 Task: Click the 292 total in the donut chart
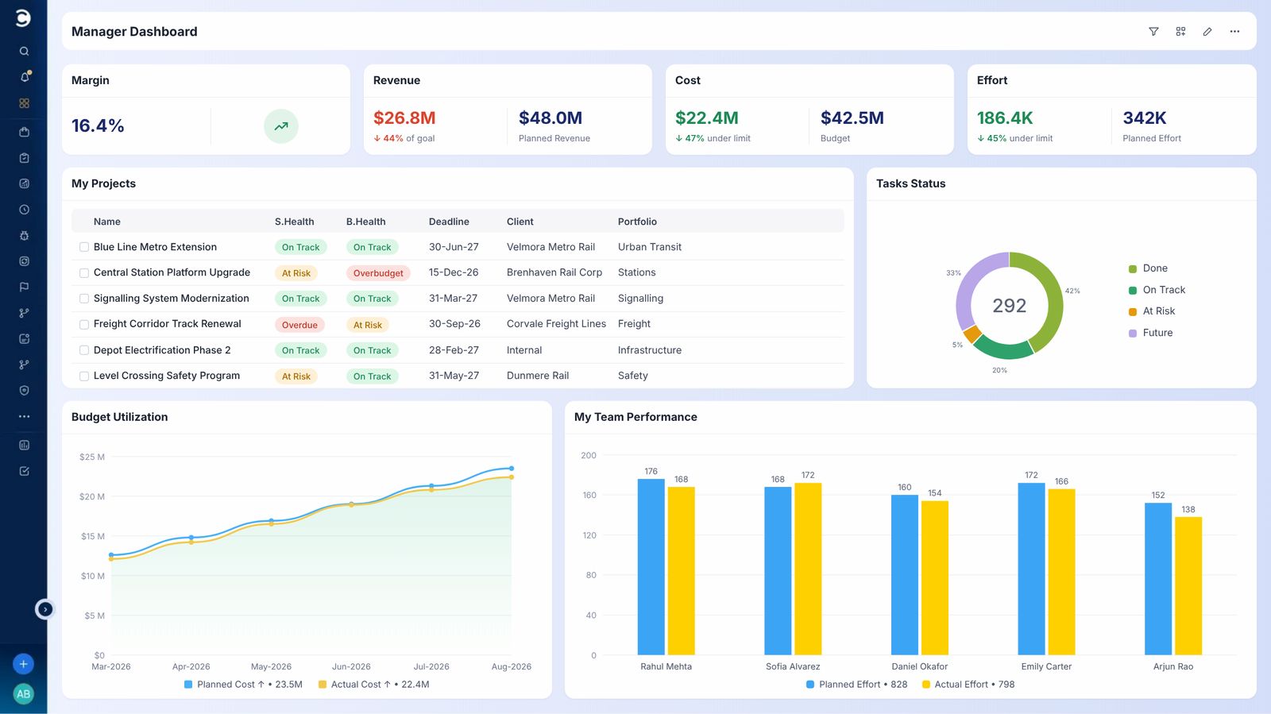1009,306
